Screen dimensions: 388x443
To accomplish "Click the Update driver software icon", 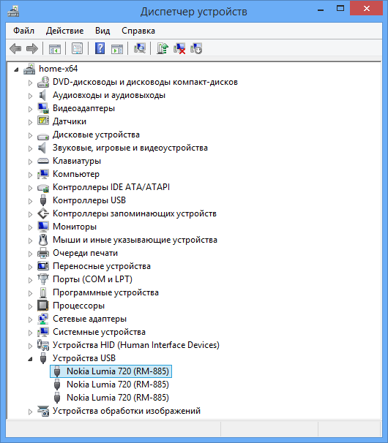I will pyautogui.click(x=163, y=48).
